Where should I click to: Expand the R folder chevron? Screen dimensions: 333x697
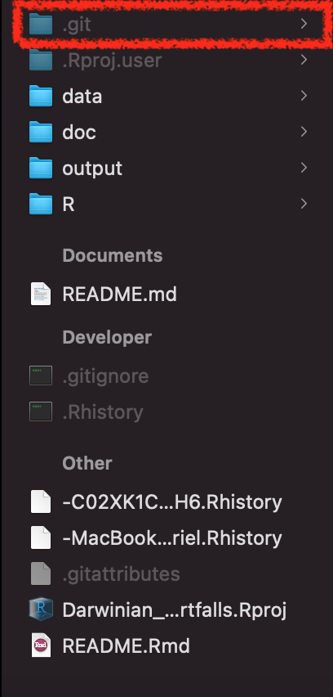point(304,204)
